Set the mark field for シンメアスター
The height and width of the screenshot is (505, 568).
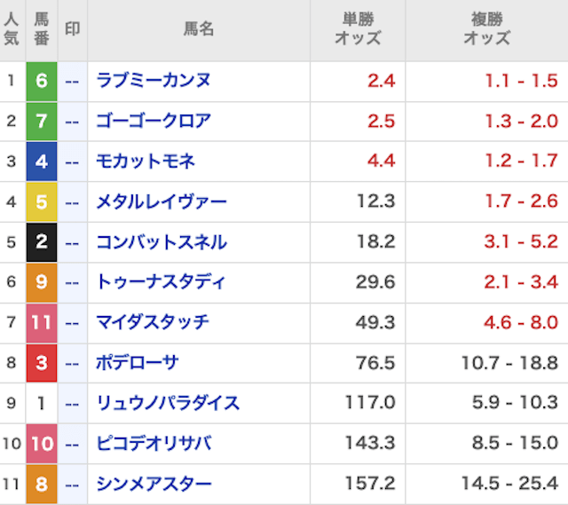pos(73,485)
